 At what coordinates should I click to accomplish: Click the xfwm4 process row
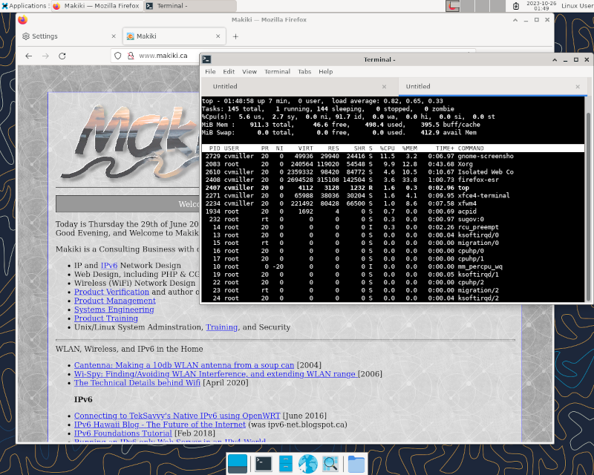coord(393,203)
